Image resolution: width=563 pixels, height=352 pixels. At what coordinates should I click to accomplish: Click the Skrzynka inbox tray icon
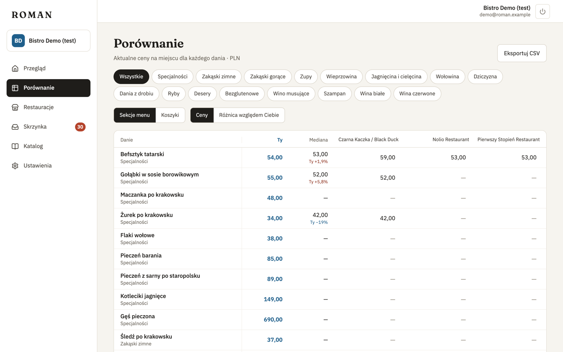tap(15, 127)
